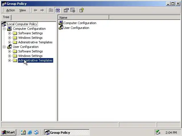Click the Export List toolbar icon
The width and height of the screenshot is (182, 136).
73,10
